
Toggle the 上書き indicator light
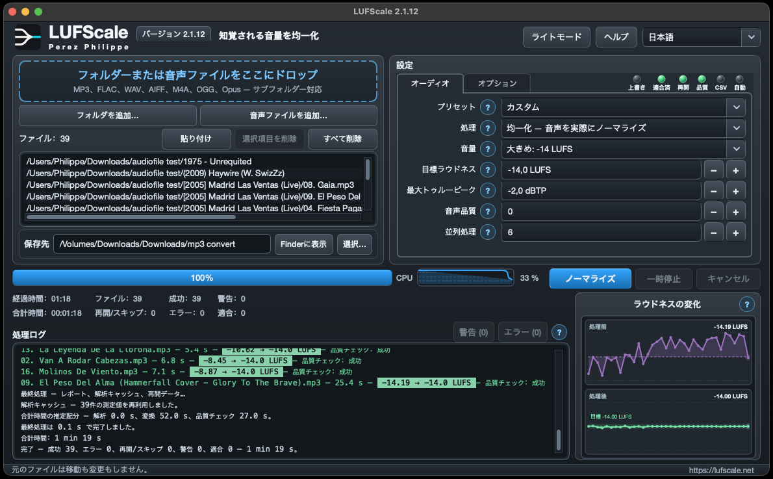click(x=637, y=79)
